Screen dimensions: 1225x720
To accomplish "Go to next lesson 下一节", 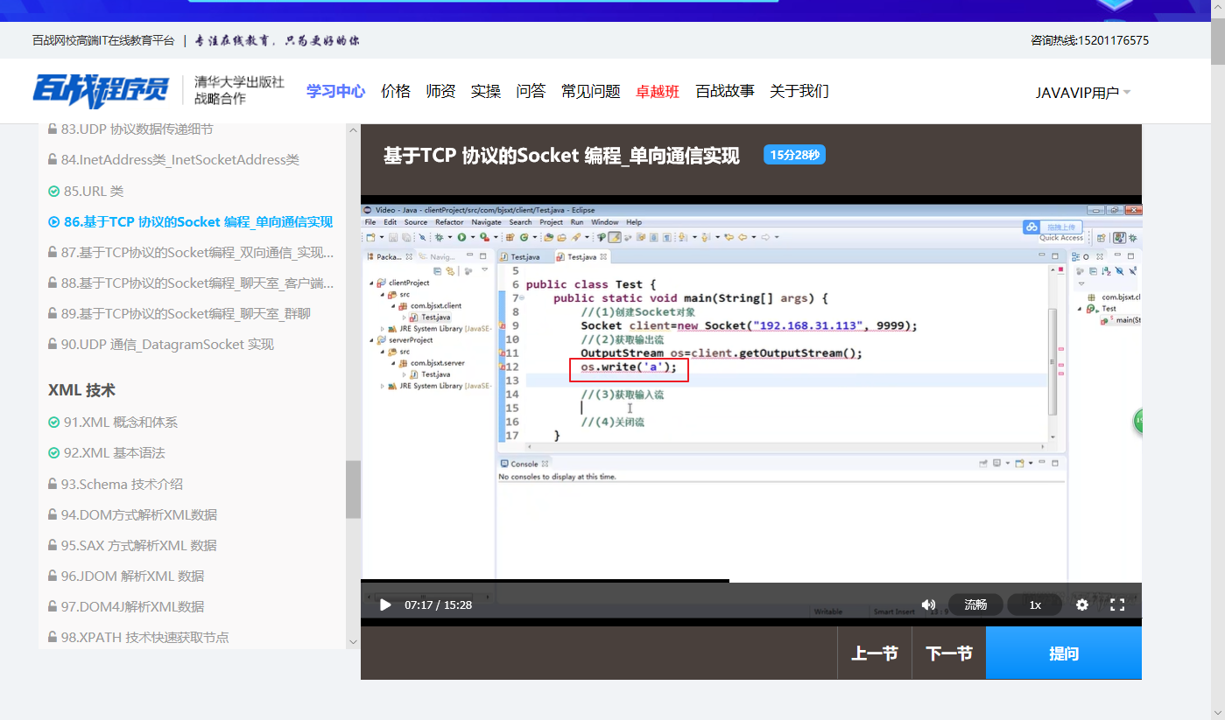I will (949, 653).
